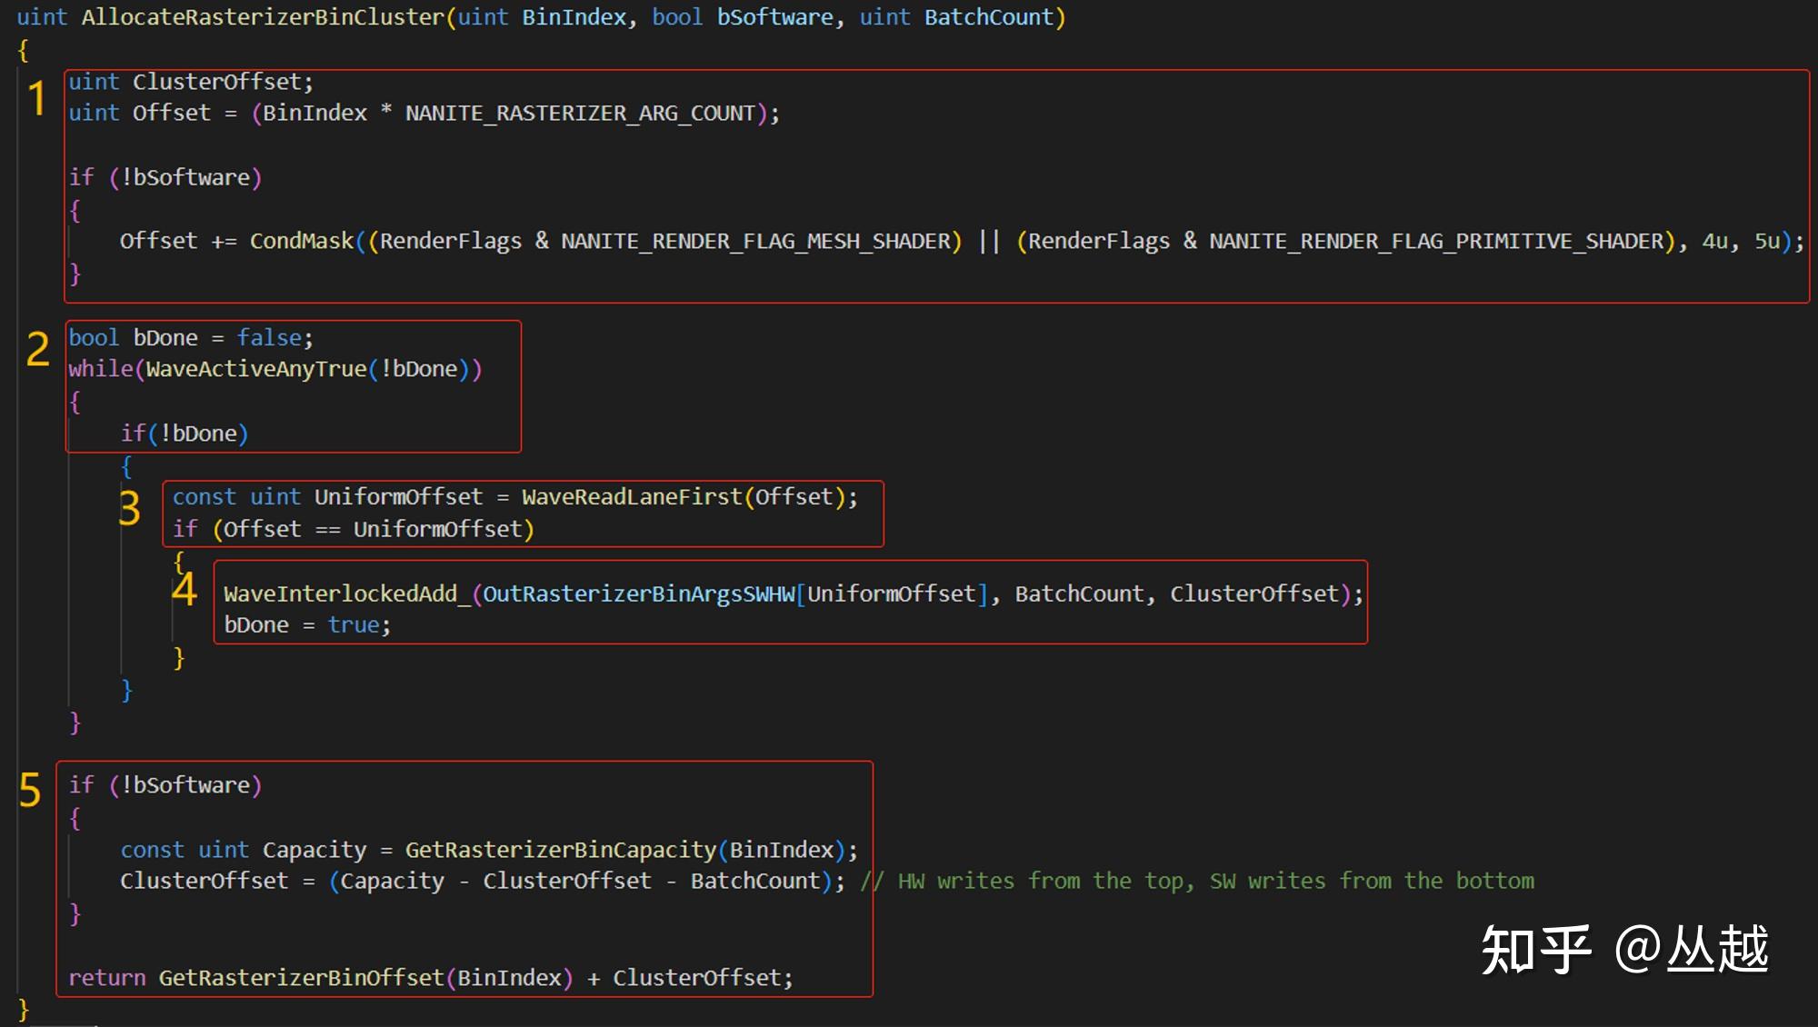Screen dimensions: 1818x1027
Task: Click the yellow annotation number 3
Action: 130,508
